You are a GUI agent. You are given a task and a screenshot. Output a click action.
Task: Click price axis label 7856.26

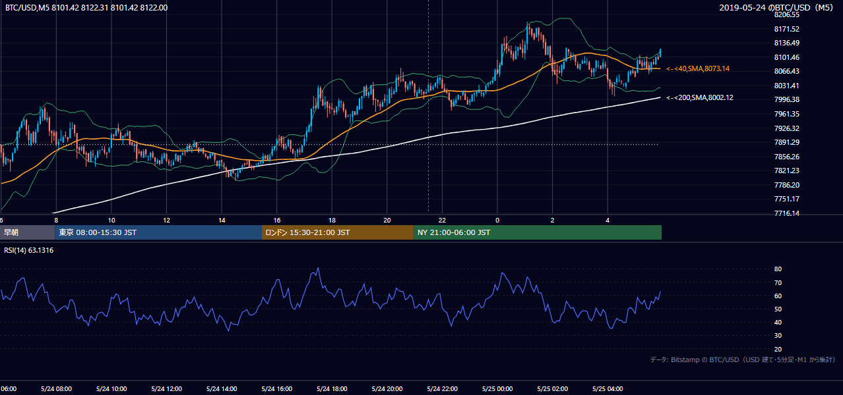pyautogui.click(x=787, y=157)
